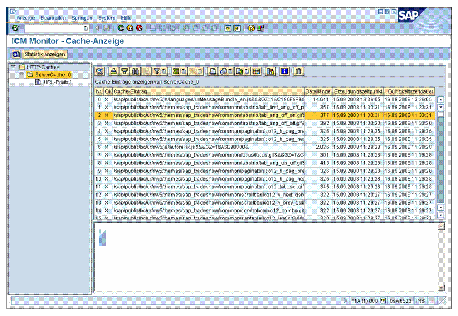The image size is (458, 316).
Task: Click the Erzeugungszeitpunkt column header
Action: point(358,91)
